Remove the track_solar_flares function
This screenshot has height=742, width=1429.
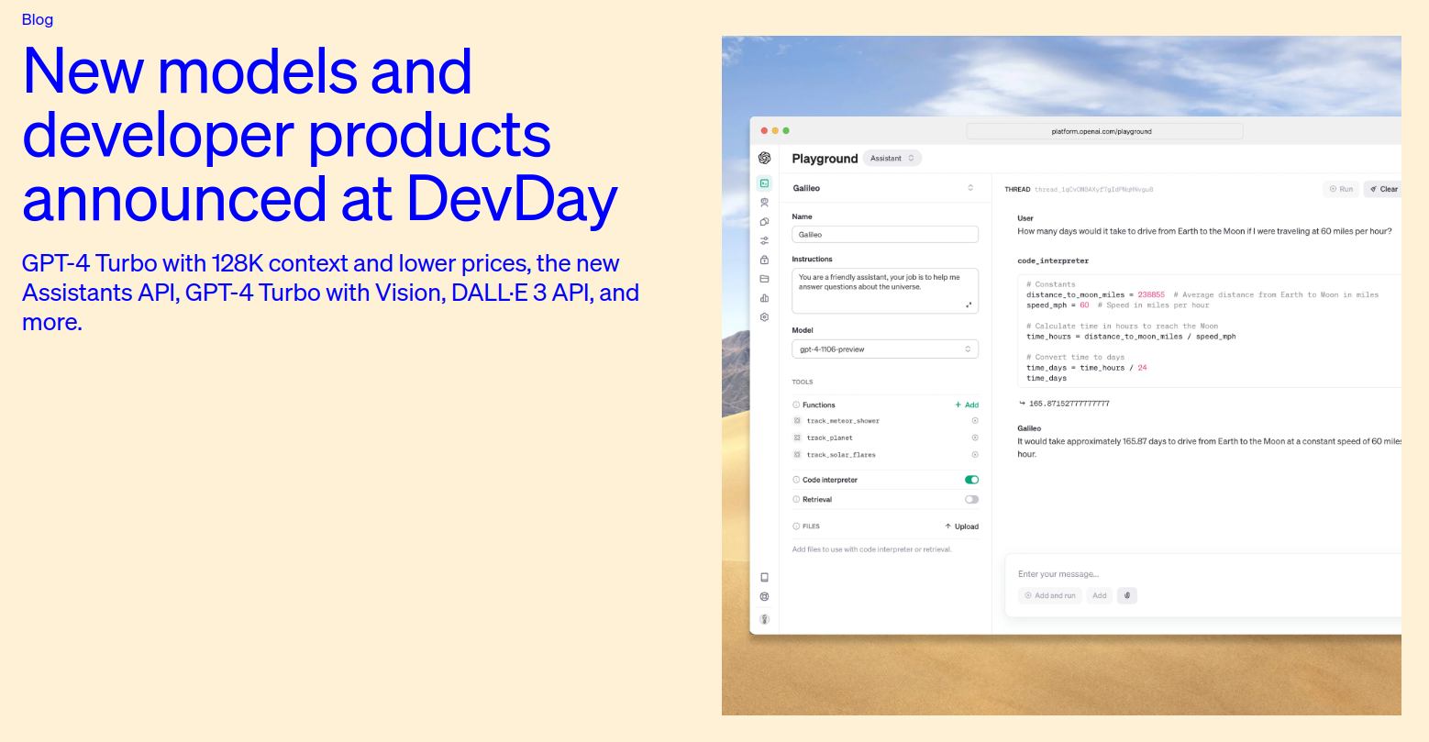point(975,455)
